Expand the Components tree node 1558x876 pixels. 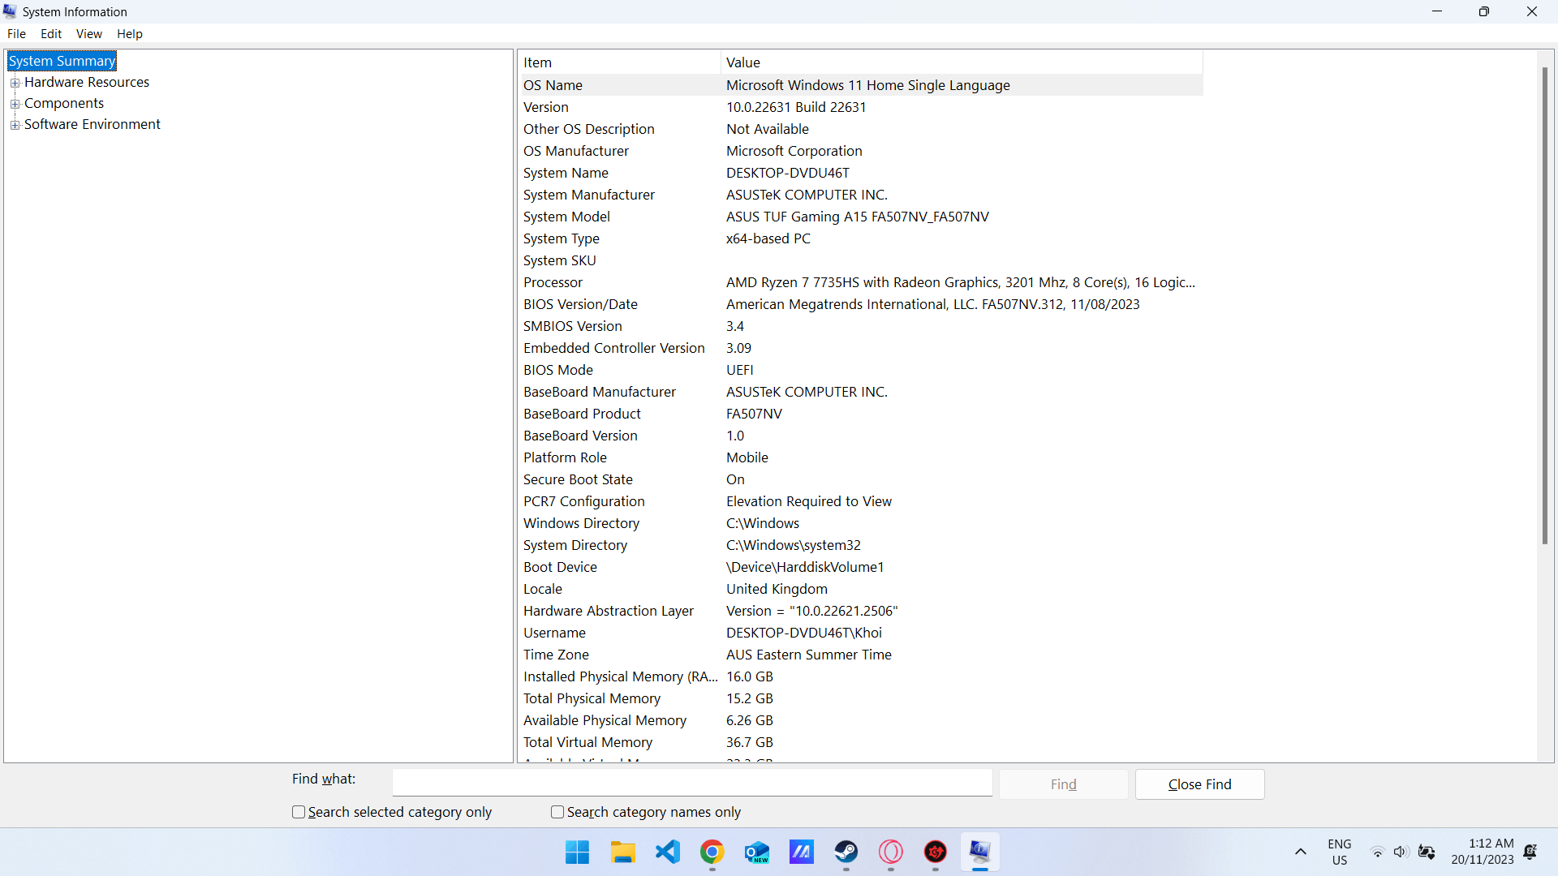(15, 104)
